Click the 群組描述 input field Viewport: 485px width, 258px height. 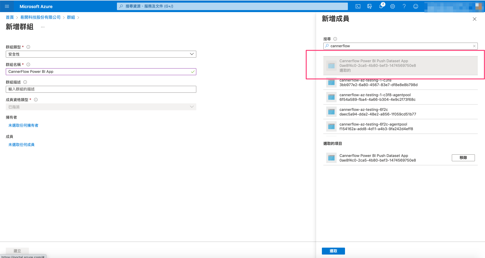[101, 89]
